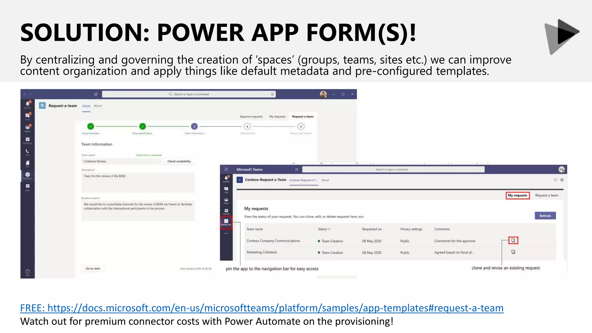Open Teams icon in Request-a-team window sidebar
592x333 pixels.
tap(27, 127)
